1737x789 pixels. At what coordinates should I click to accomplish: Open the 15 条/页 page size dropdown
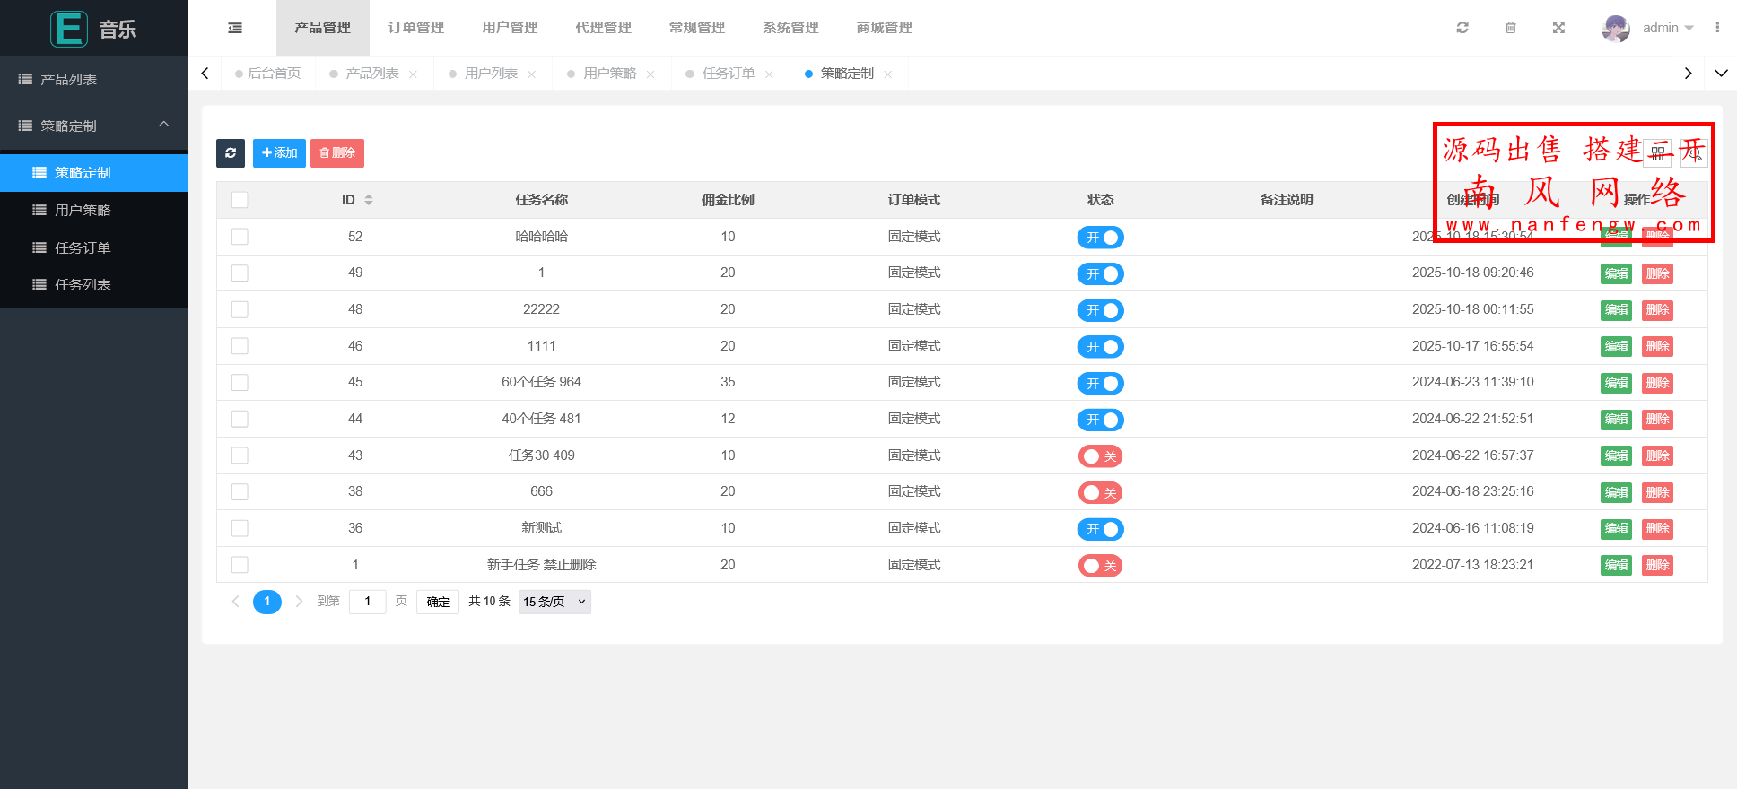[554, 602]
